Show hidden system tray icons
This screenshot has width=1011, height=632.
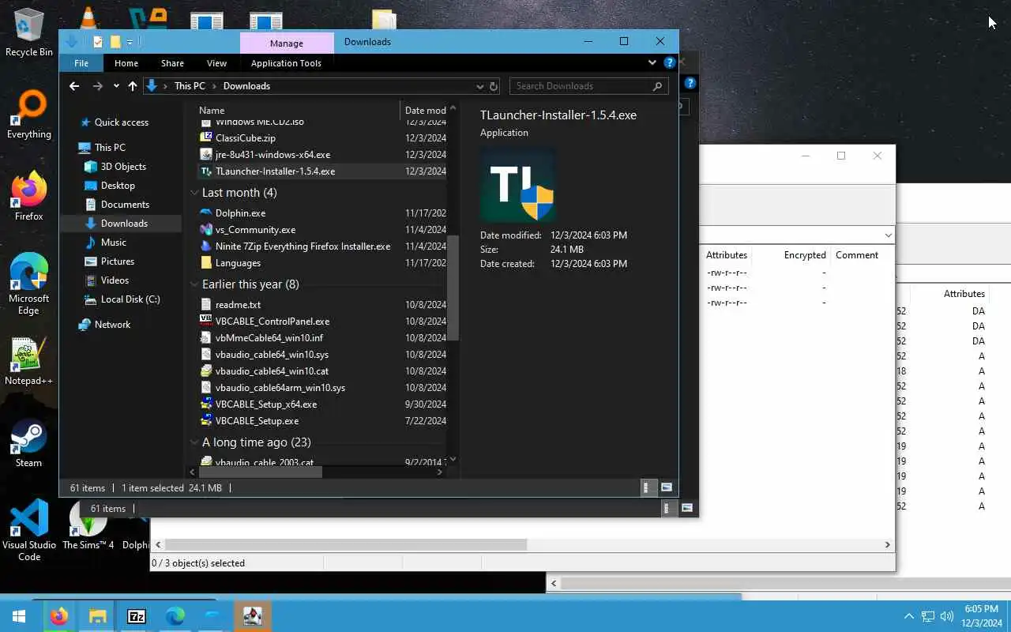[x=908, y=616]
